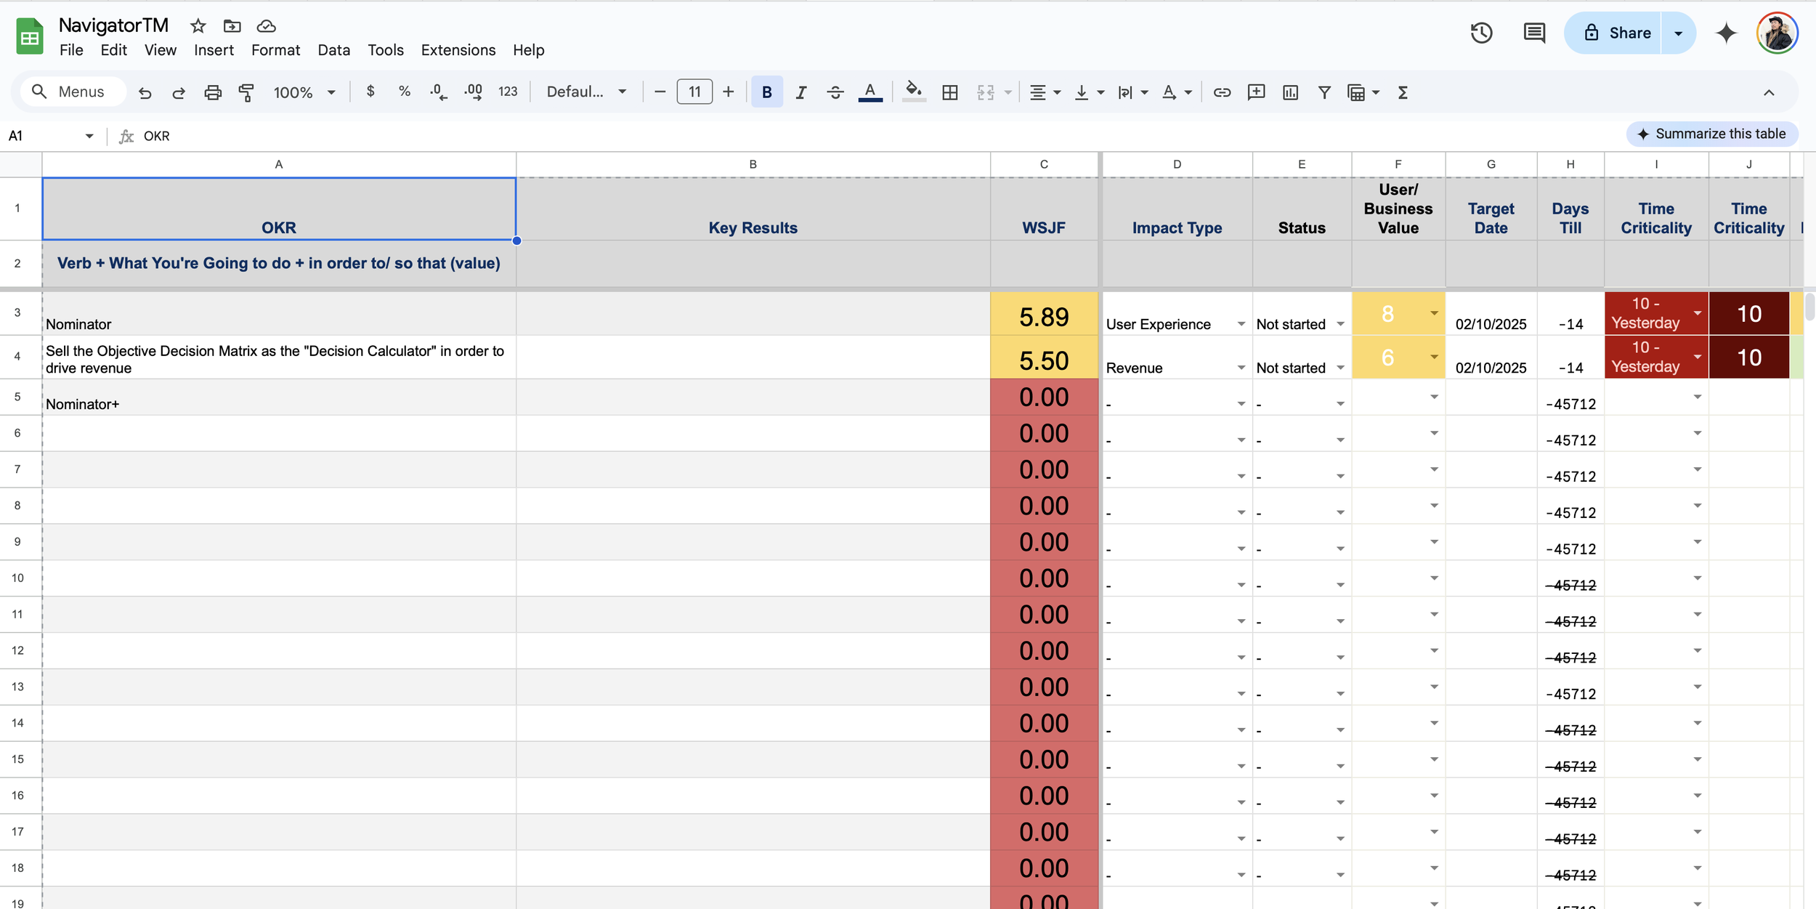Print the spreadsheet with printer icon
Image resolution: width=1816 pixels, height=909 pixels.
[x=213, y=92]
